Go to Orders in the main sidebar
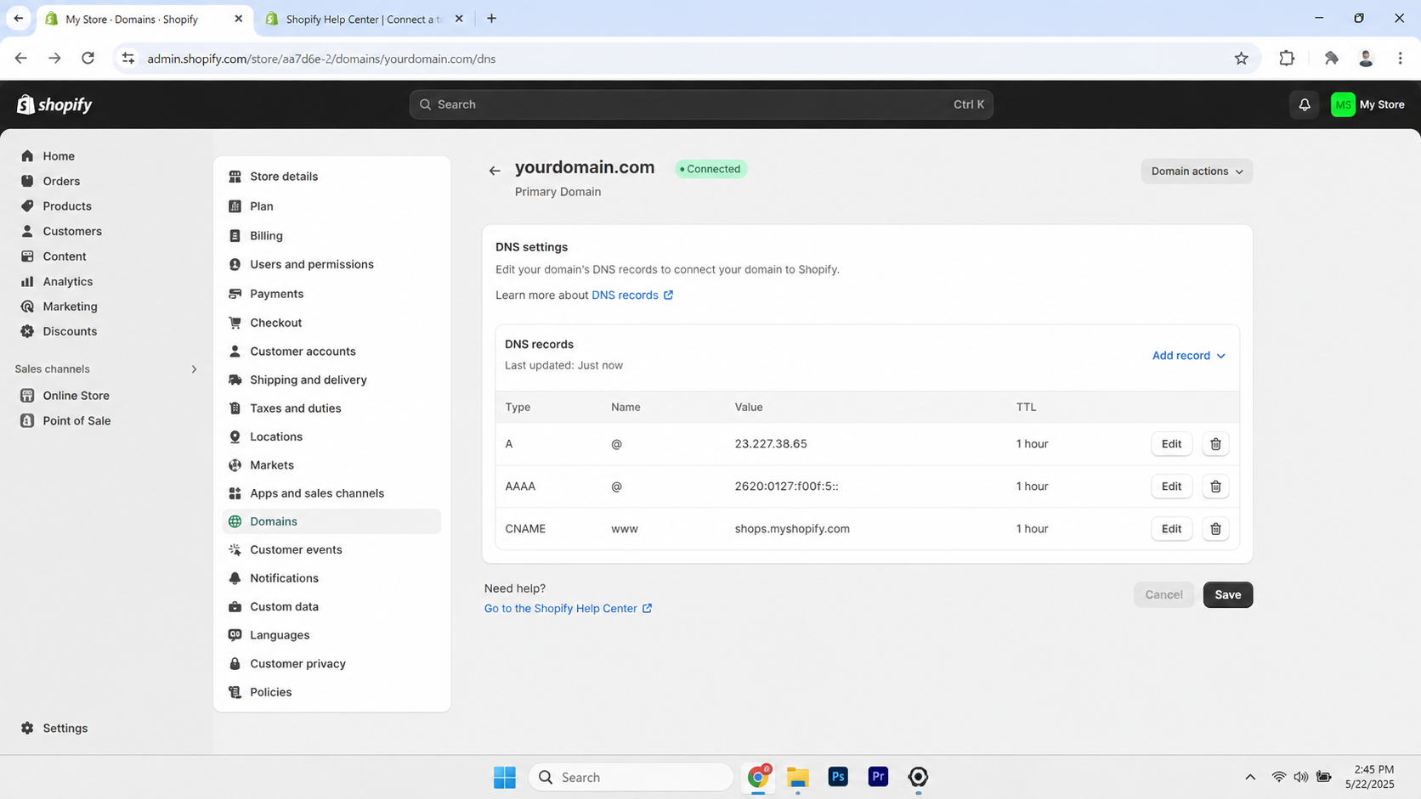Viewport: 1421px width, 799px height. 61,181
